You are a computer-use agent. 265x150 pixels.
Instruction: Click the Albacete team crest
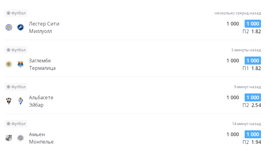click(x=9, y=101)
